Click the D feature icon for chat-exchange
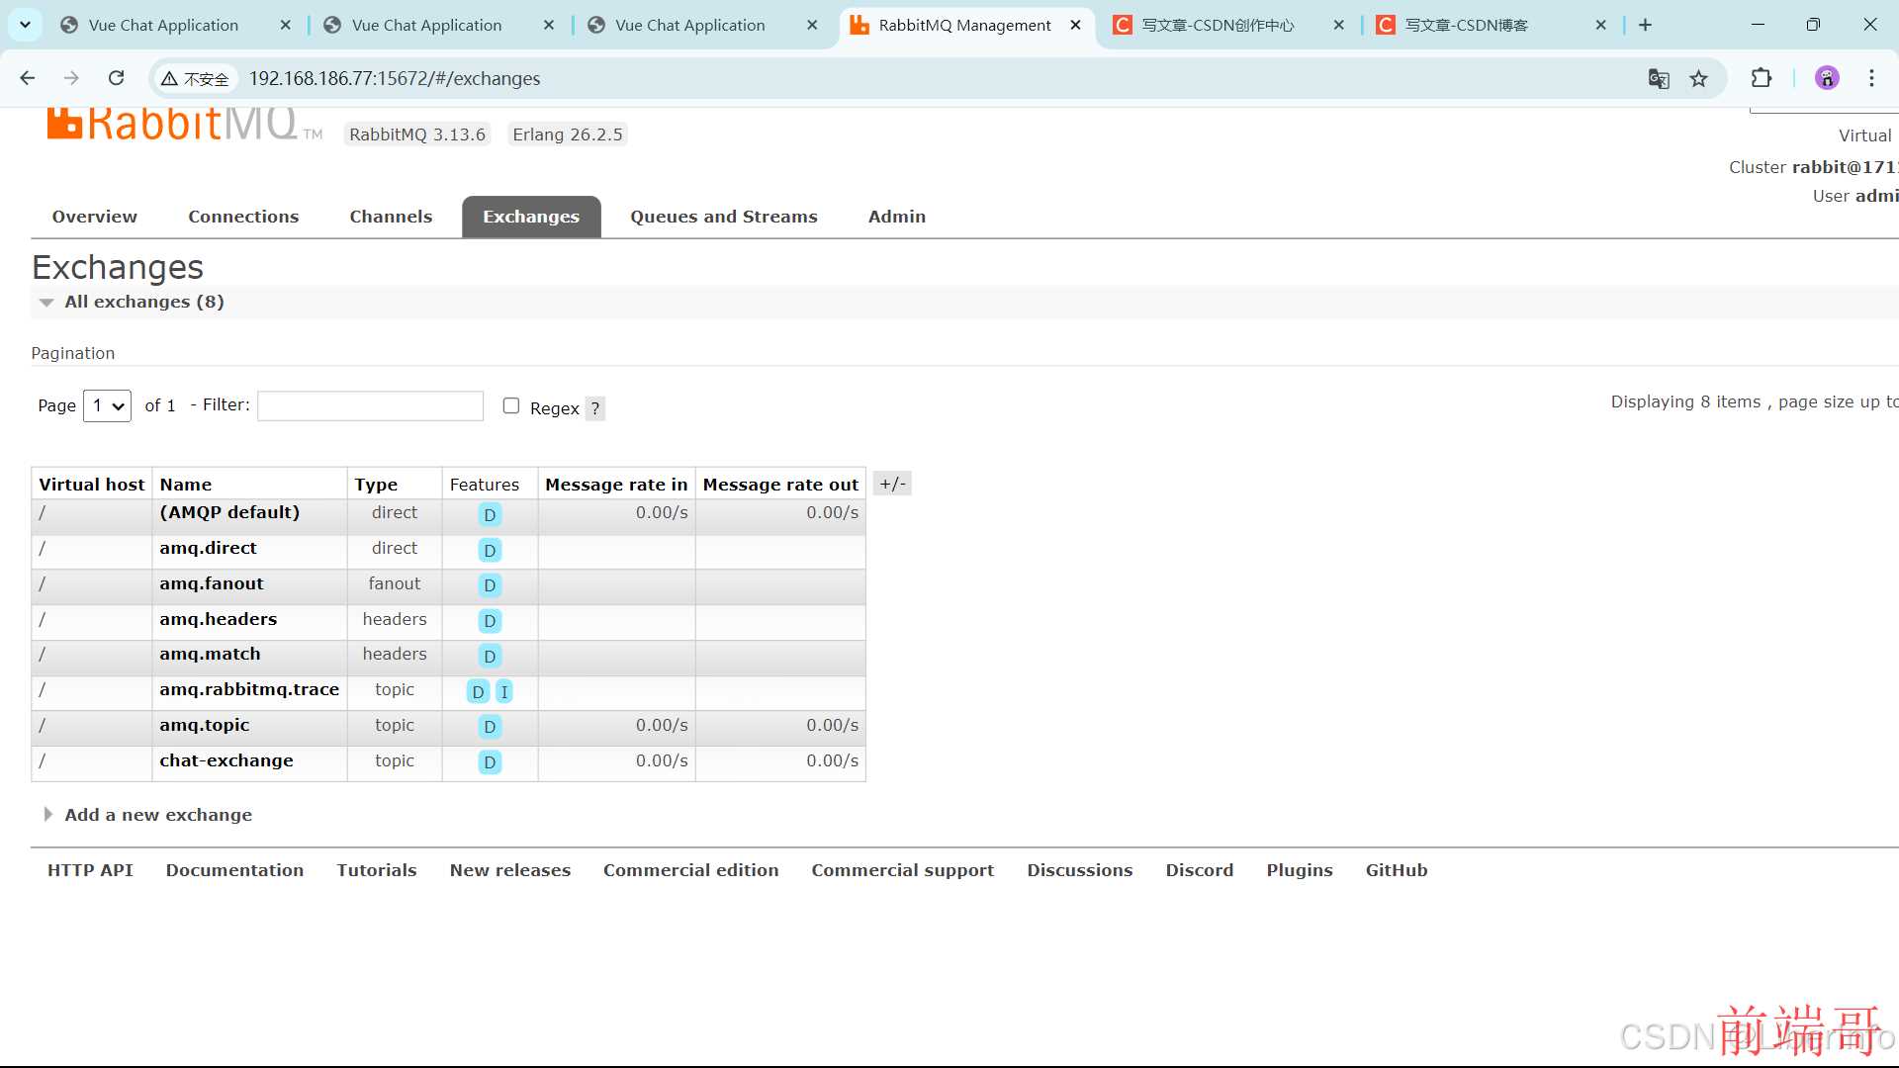This screenshot has width=1899, height=1068. click(x=490, y=761)
